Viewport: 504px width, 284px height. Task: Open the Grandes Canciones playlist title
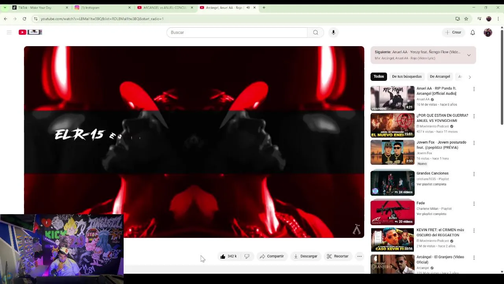pos(432,173)
